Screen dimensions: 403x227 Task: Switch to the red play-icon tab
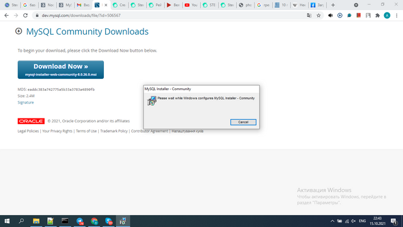[173, 5]
